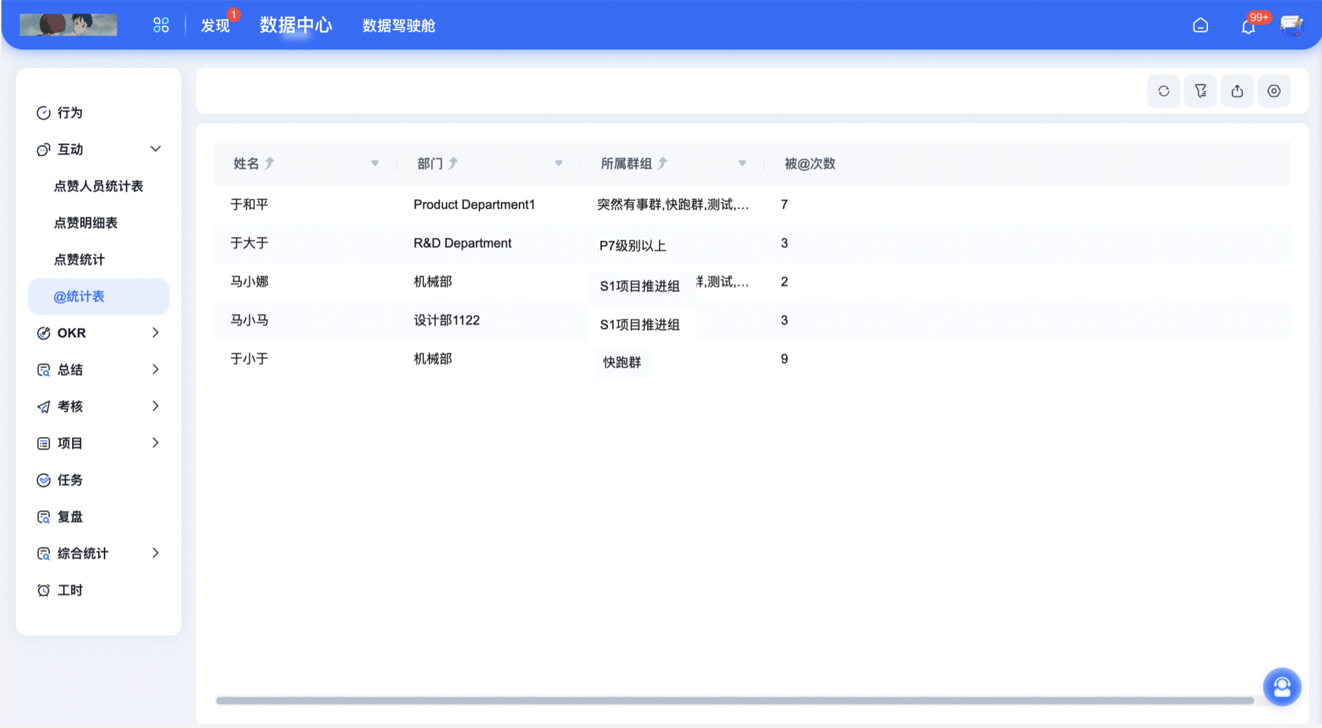
Task: Select the row name 于和平
Action: (249, 205)
